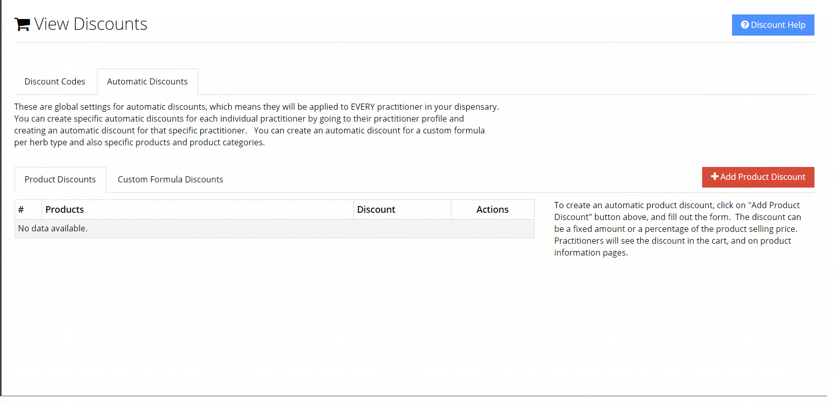Click the 'No data available.' table row
833x405 pixels.
(275, 228)
